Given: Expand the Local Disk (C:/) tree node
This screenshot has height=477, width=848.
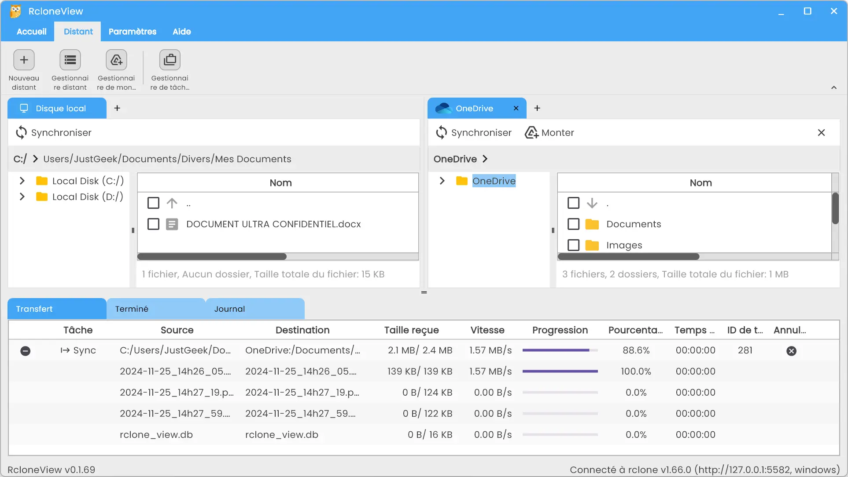Looking at the screenshot, I should pos(22,181).
